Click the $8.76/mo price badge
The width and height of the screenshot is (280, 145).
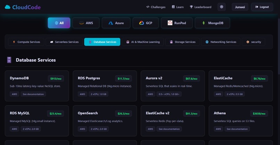(x=260, y=78)
